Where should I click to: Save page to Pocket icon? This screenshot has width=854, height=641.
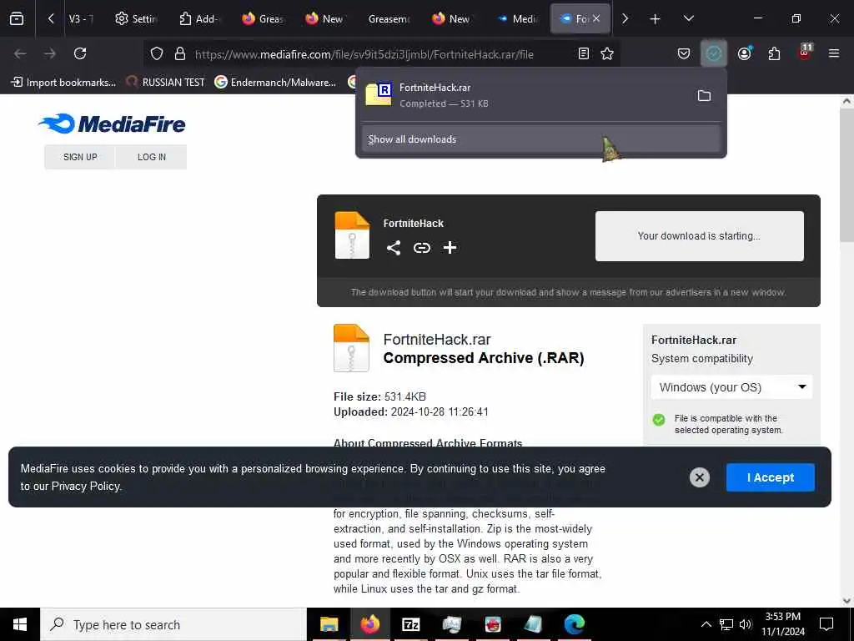(684, 53)
